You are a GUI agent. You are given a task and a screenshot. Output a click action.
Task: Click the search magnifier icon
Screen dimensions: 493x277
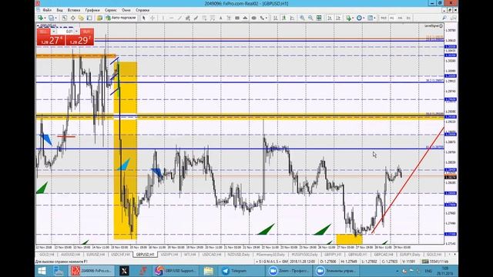(x=444, y=18)
